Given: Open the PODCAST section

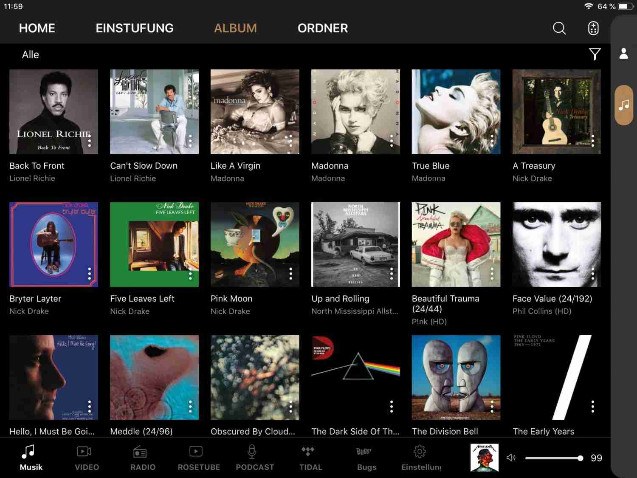Looking at the screenshot, I should [255, 458].
